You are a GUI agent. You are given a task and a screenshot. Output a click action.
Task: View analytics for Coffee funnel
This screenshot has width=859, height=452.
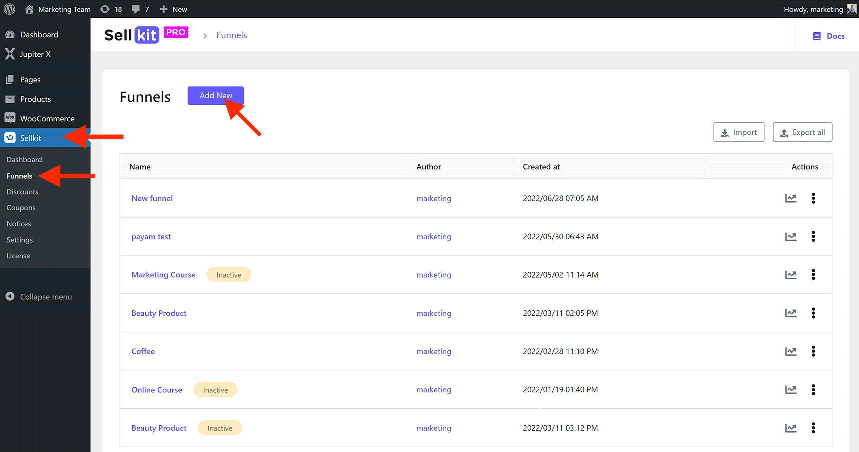(791, 351)
